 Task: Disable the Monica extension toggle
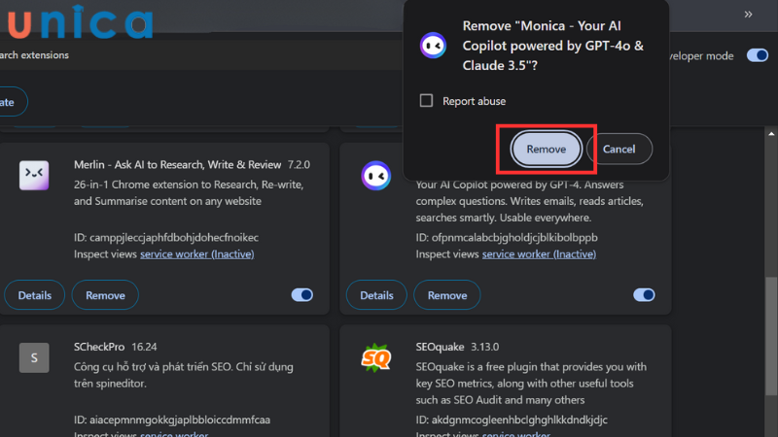pyautogui.click(x=644, y=295)
